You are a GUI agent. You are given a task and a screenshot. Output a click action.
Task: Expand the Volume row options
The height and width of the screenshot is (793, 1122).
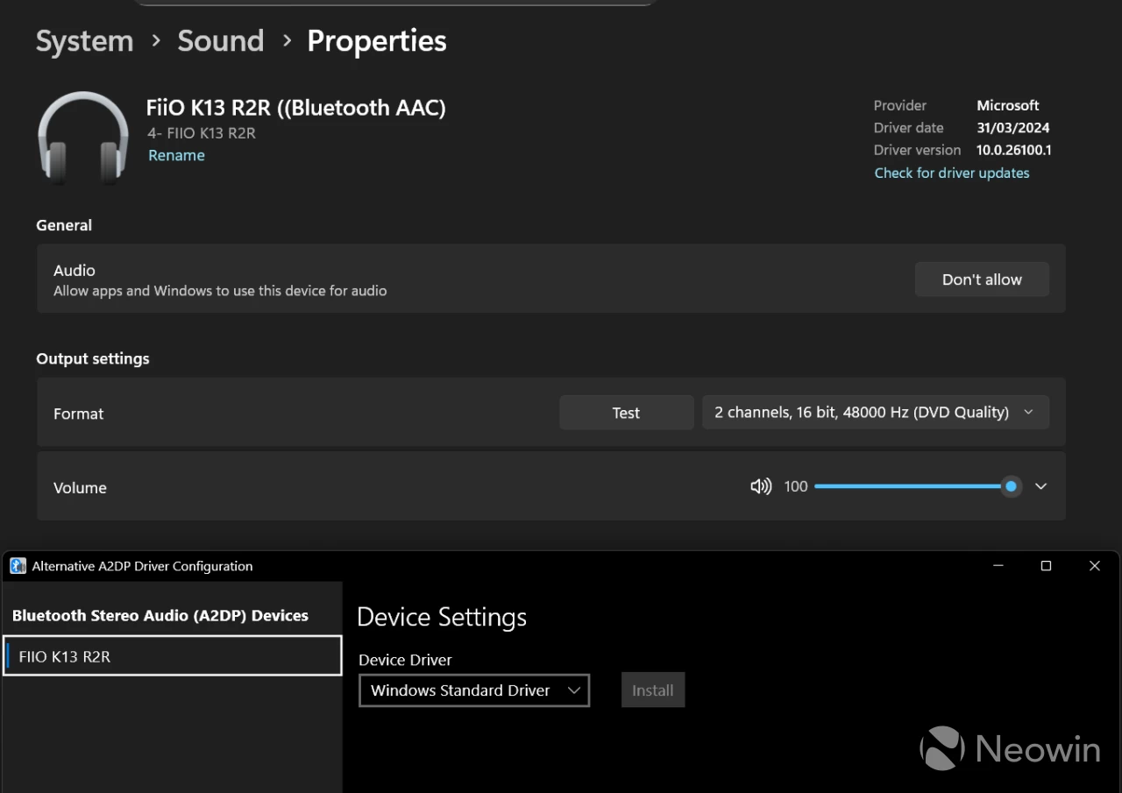coord(1040,486)
